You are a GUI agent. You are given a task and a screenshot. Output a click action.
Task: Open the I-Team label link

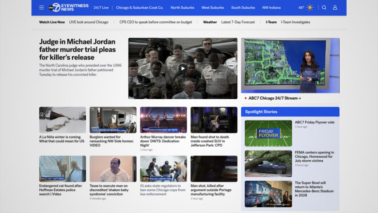(x=271, y=22)
